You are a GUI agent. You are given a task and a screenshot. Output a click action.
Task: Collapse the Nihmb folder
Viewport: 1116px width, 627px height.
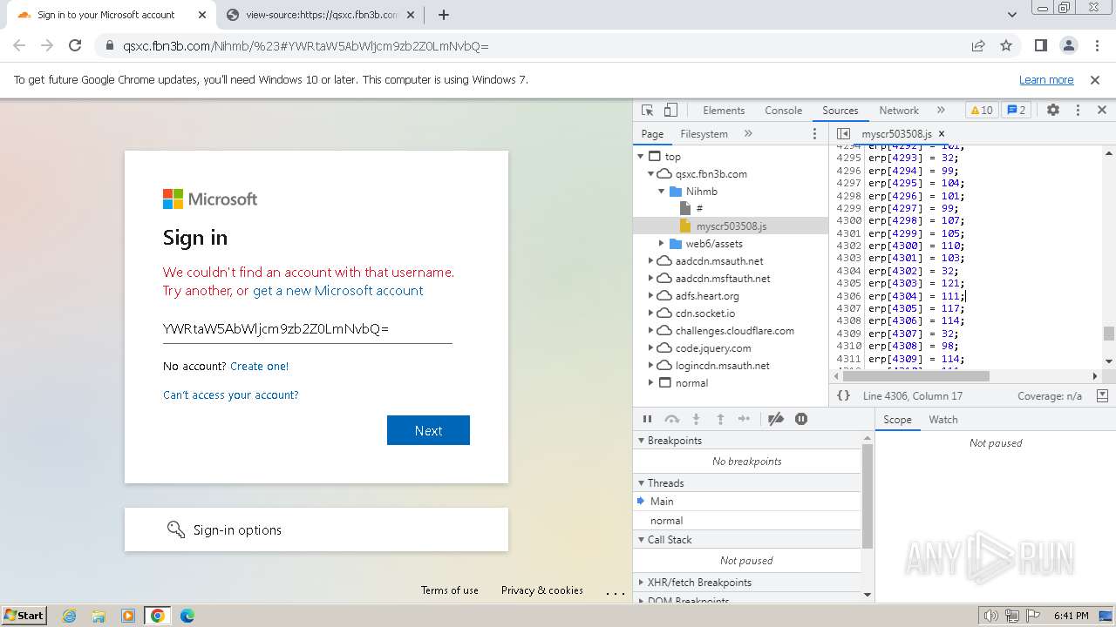(661, 192)
